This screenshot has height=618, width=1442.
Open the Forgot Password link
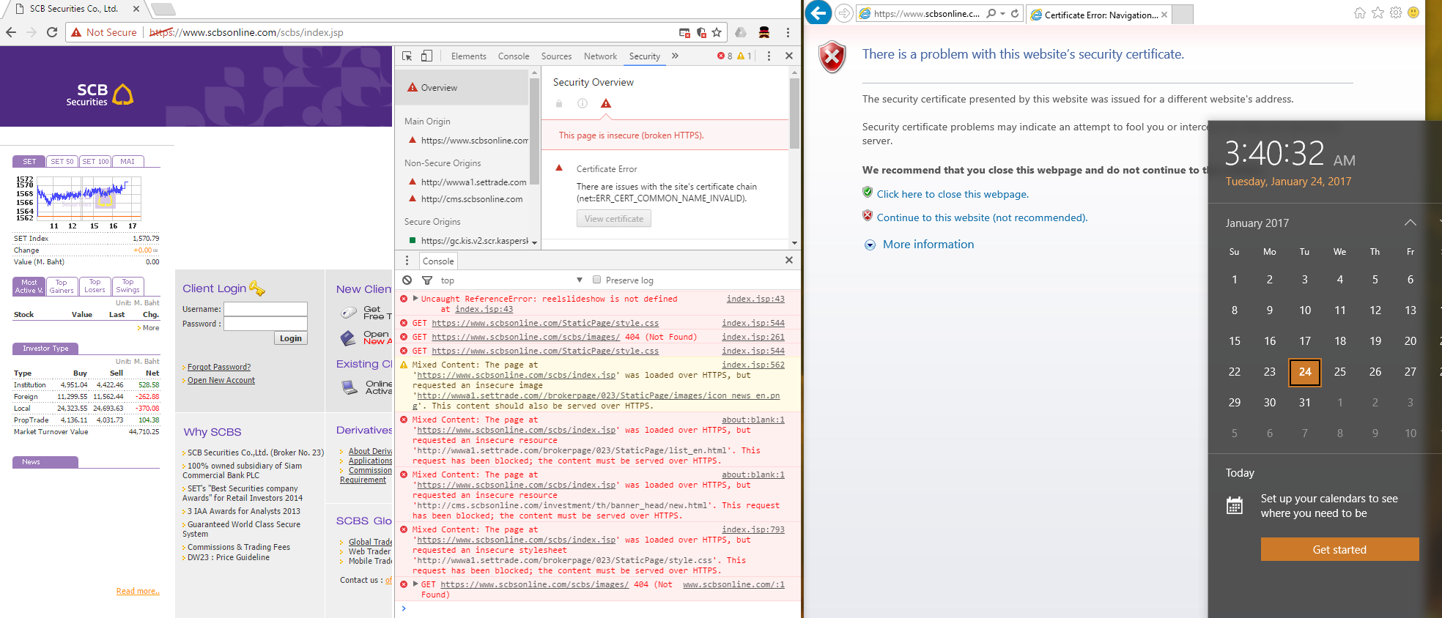219,367
